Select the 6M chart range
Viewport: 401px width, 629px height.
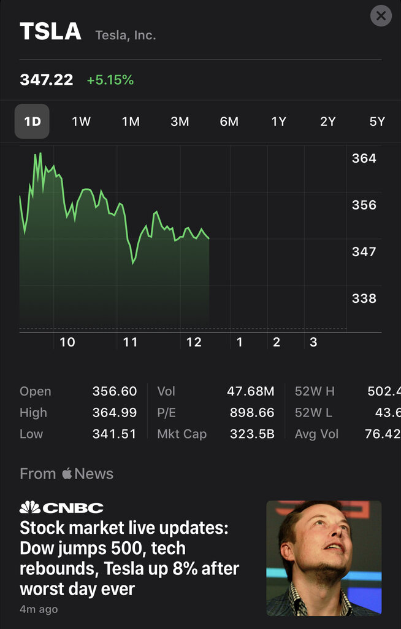pos(229,121)
